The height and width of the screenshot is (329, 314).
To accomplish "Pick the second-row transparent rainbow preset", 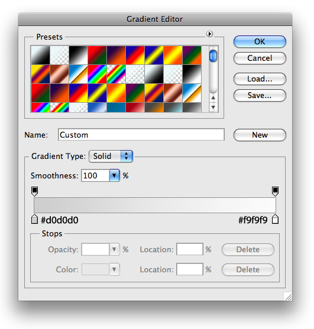I will (116, 74).
